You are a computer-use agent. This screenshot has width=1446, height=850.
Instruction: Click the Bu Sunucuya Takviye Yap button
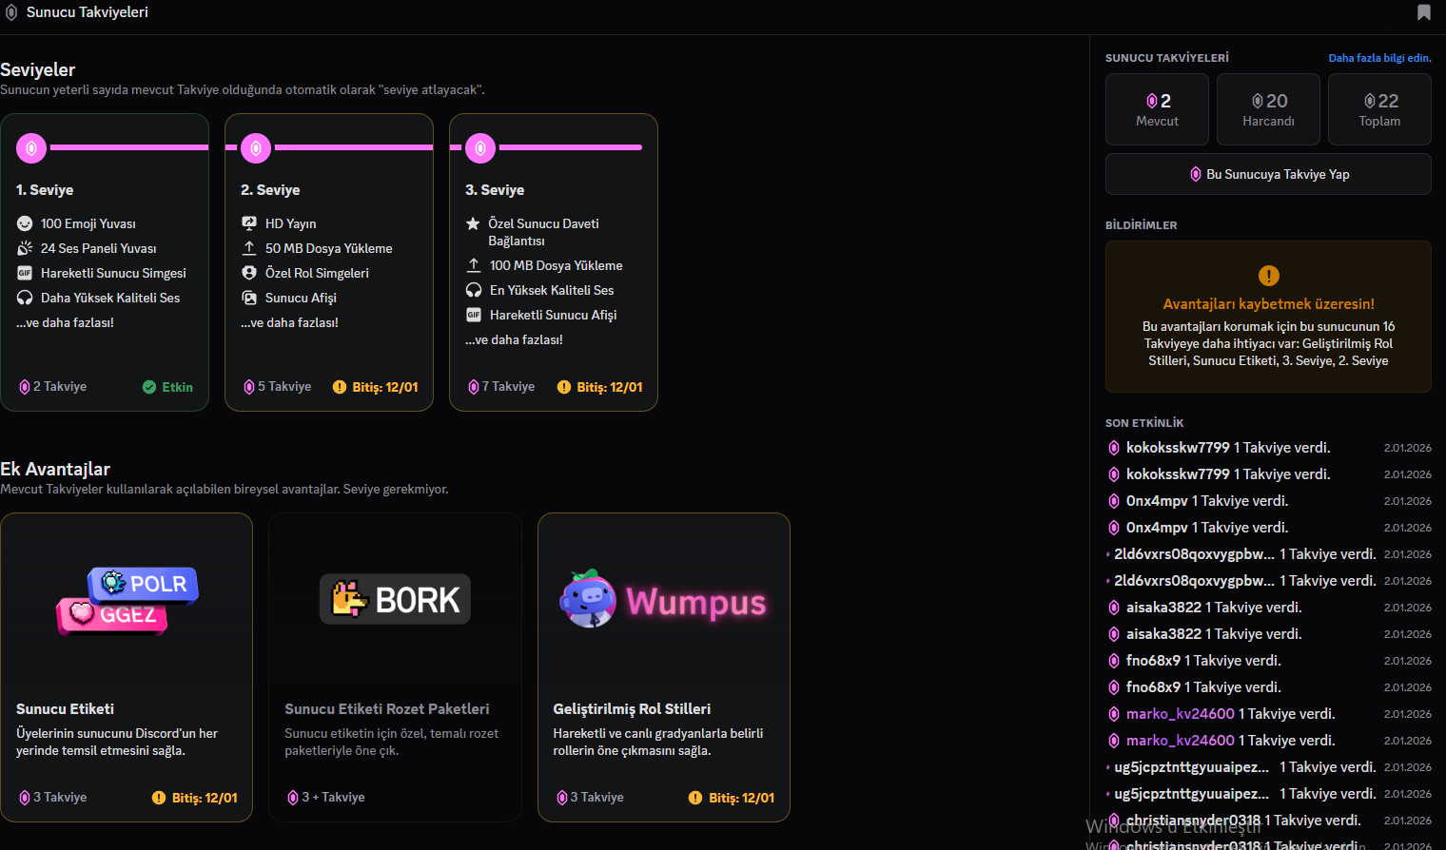coord(1268,174)
